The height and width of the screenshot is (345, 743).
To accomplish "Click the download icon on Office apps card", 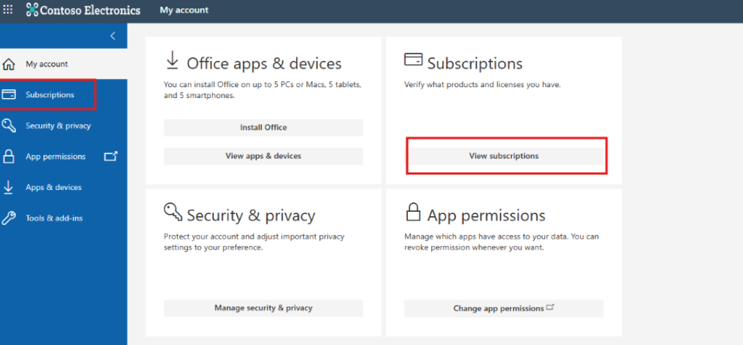I will pyautogui.click(x=172, y=61).
